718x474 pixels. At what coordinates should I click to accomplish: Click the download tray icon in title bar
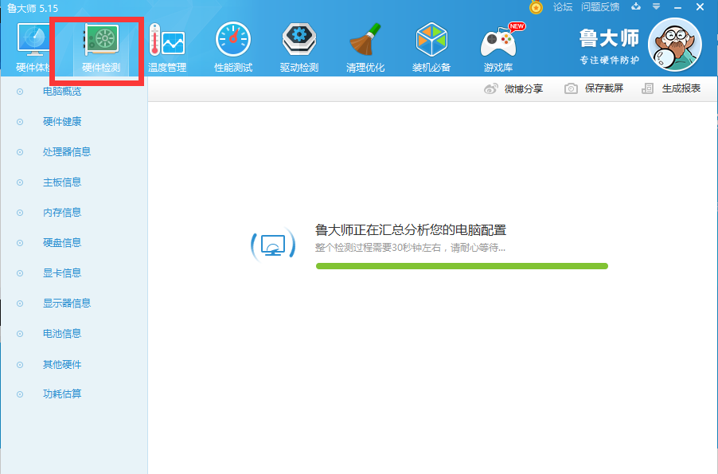[635, 6]
